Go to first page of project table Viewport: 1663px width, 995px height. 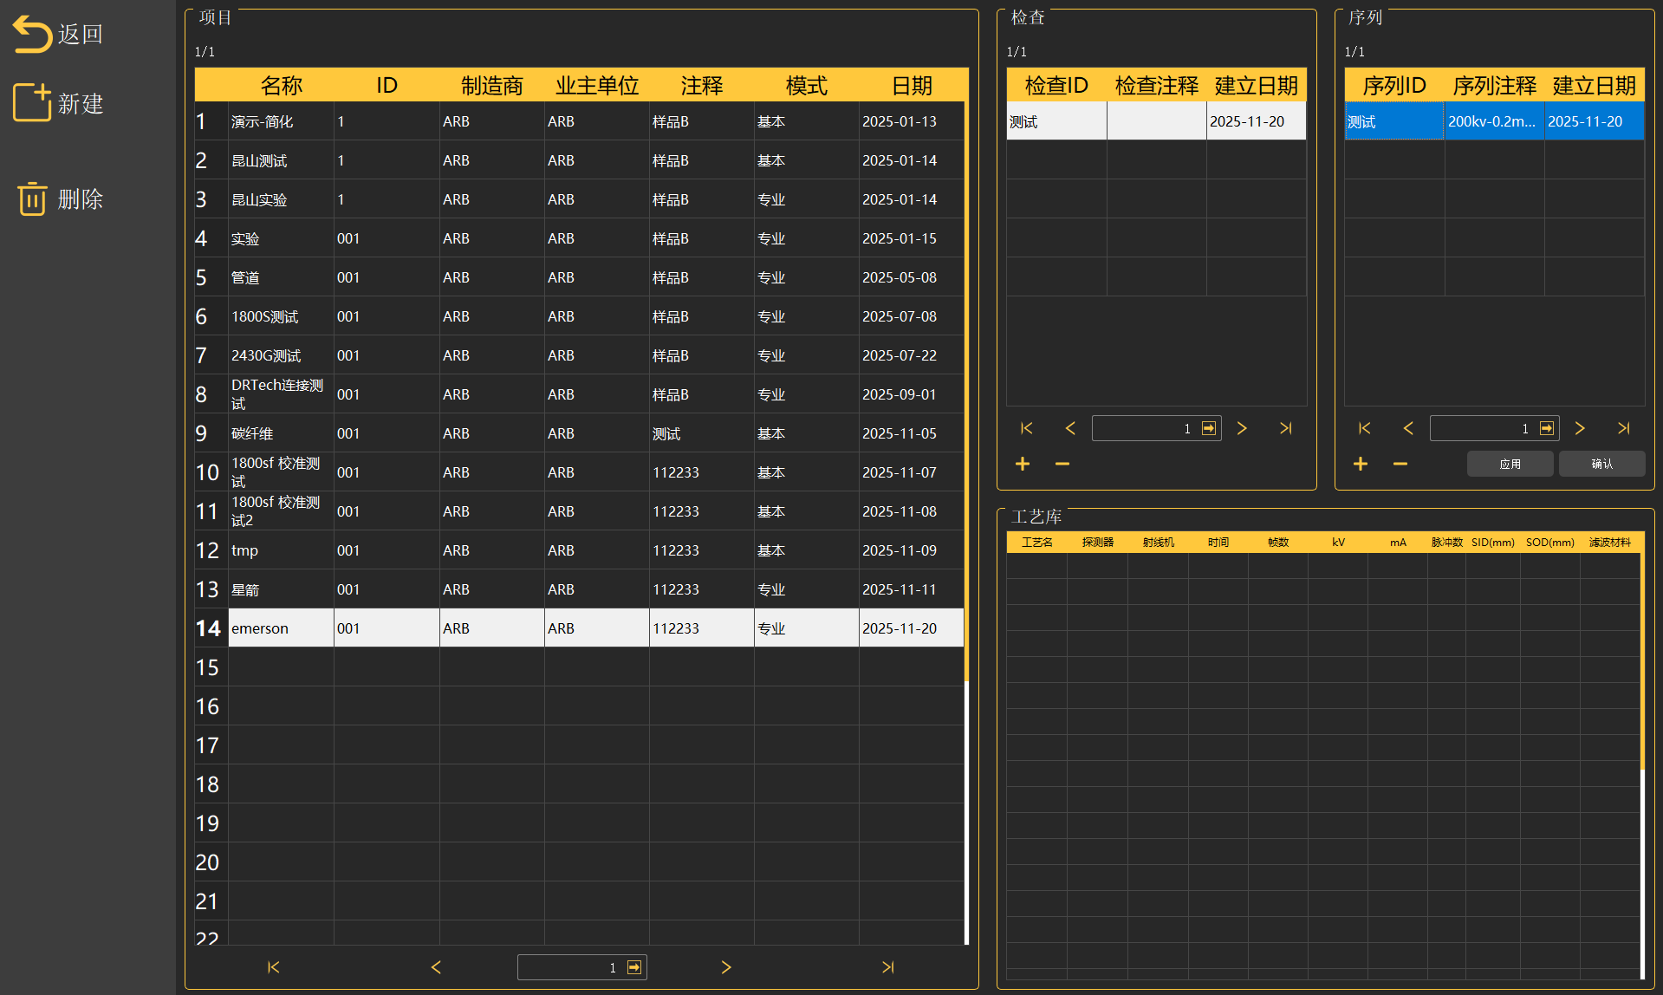click(274, 967)
